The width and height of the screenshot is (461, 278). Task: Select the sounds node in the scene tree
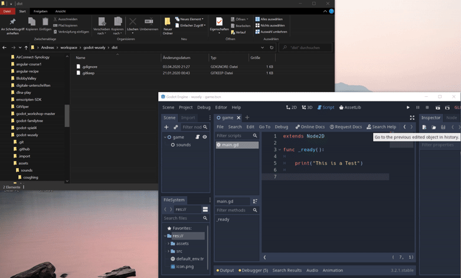point(184,145)
